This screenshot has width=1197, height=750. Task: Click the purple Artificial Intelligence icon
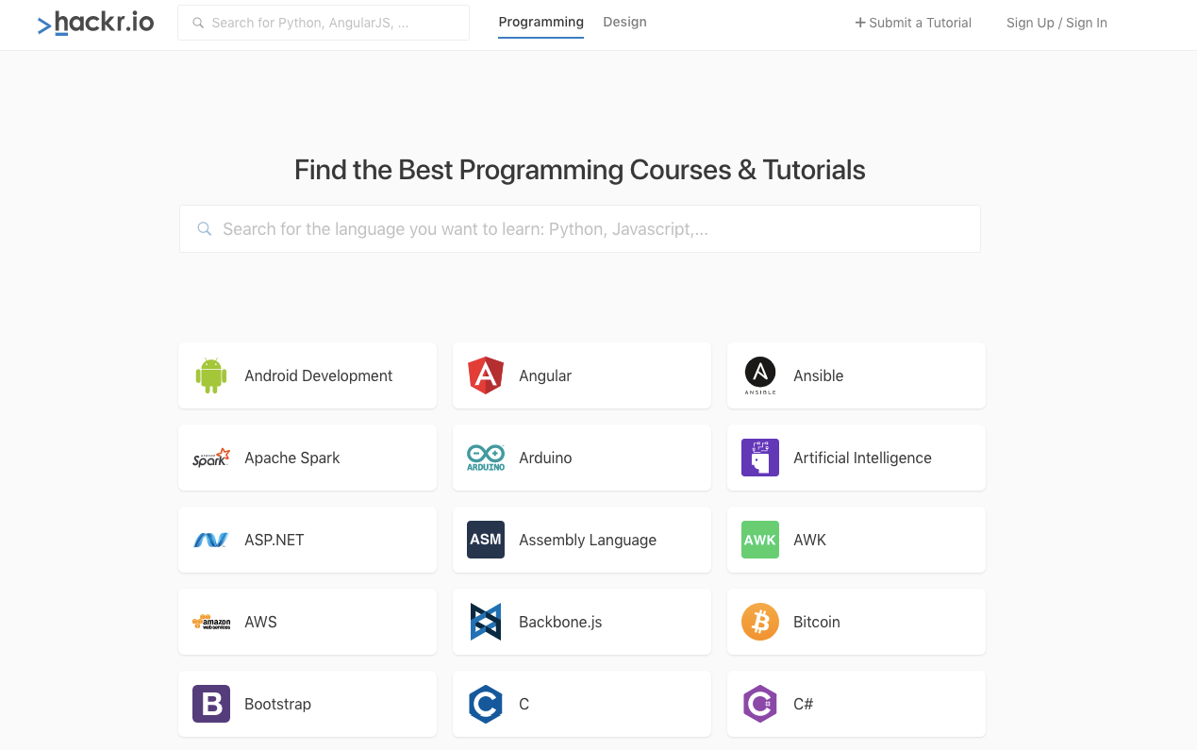(760, 458)
